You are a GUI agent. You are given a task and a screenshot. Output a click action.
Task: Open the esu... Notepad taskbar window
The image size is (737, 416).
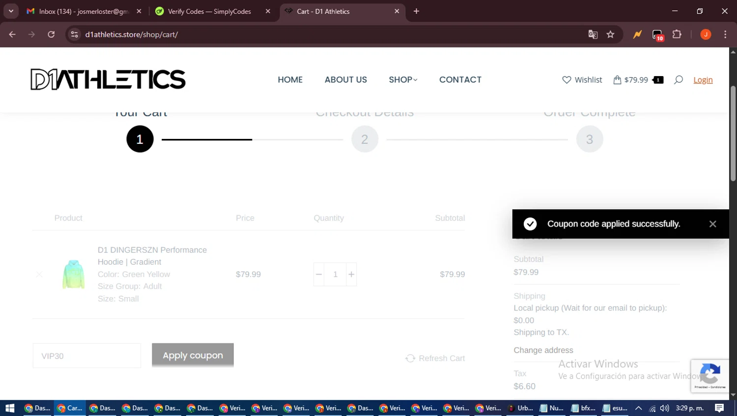click(x=615, y=408)
